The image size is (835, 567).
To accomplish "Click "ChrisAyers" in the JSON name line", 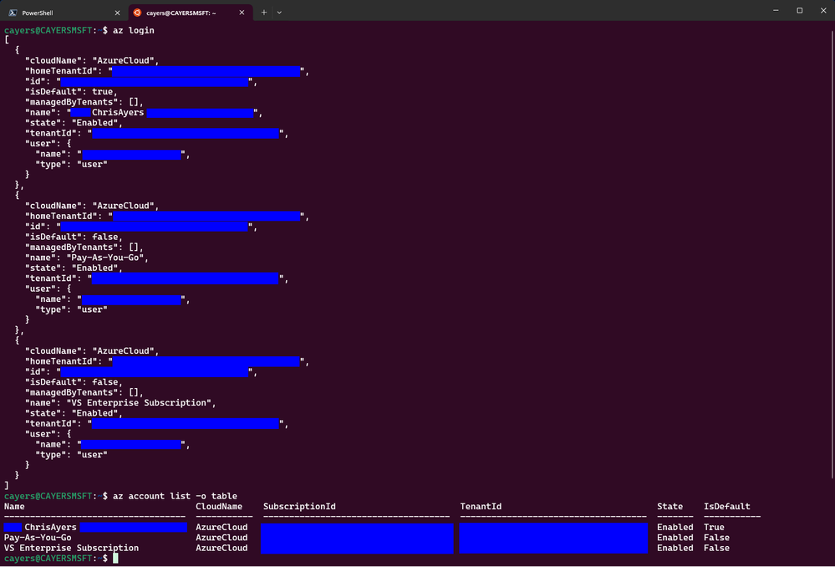I will (x=118, y=112).
